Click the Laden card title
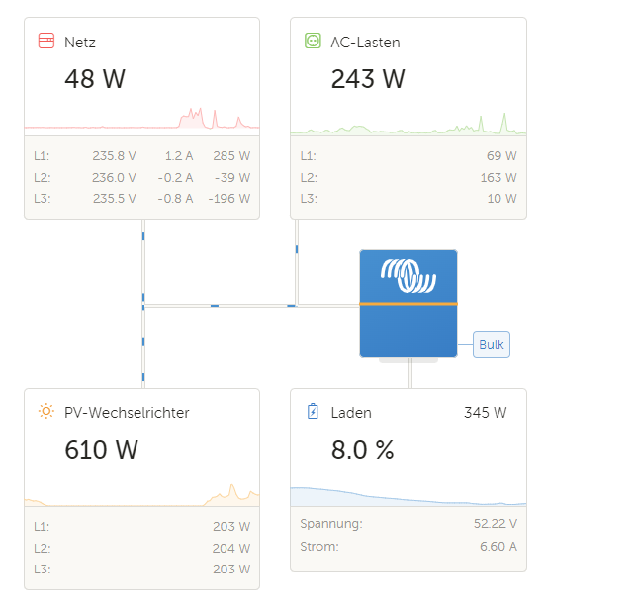The height and width of the screenshot is (616, 634). point(351,413)
